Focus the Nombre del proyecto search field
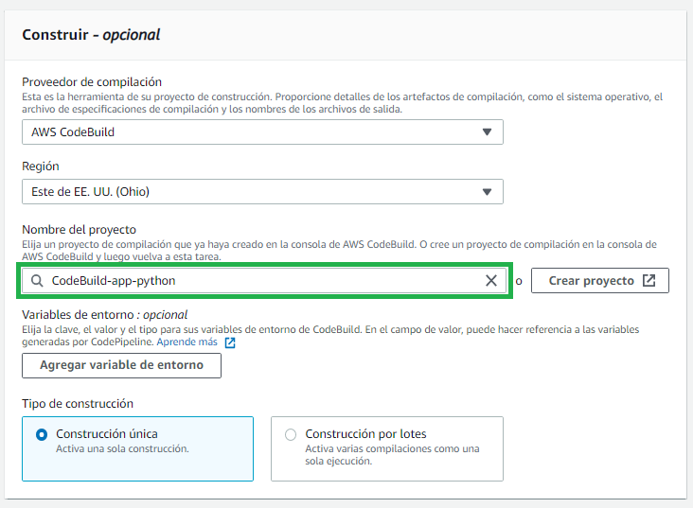The image size is (693, 508). coord(264,281)
